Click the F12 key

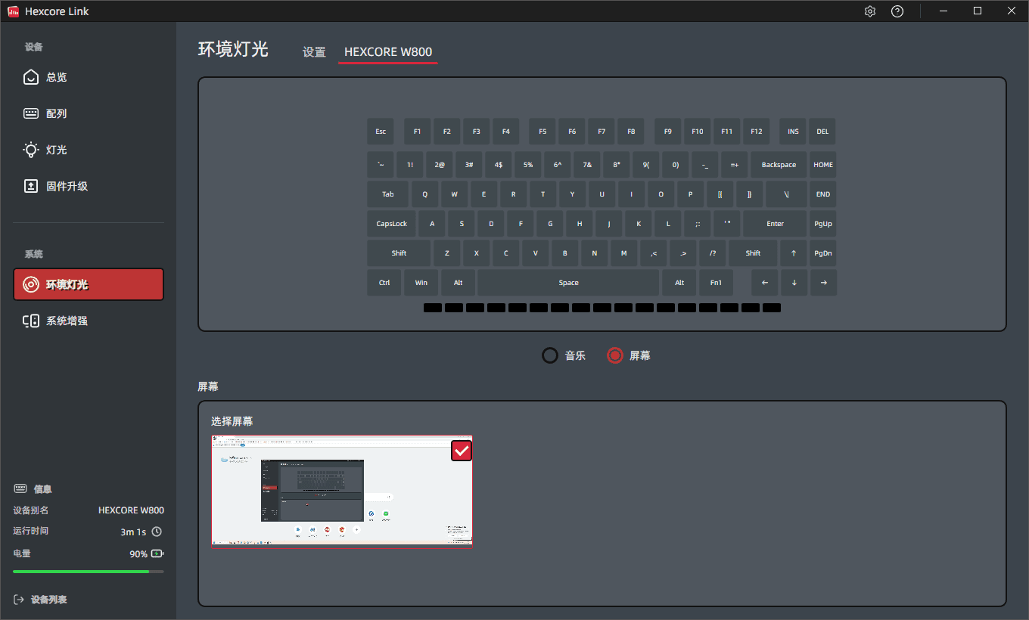click(757, 132)
